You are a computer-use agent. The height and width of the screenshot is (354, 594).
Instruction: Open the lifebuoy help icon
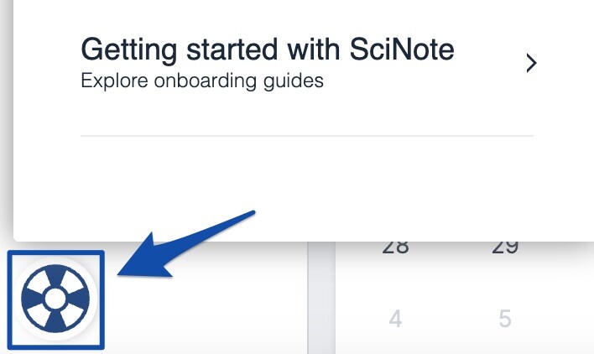point(55,299)
